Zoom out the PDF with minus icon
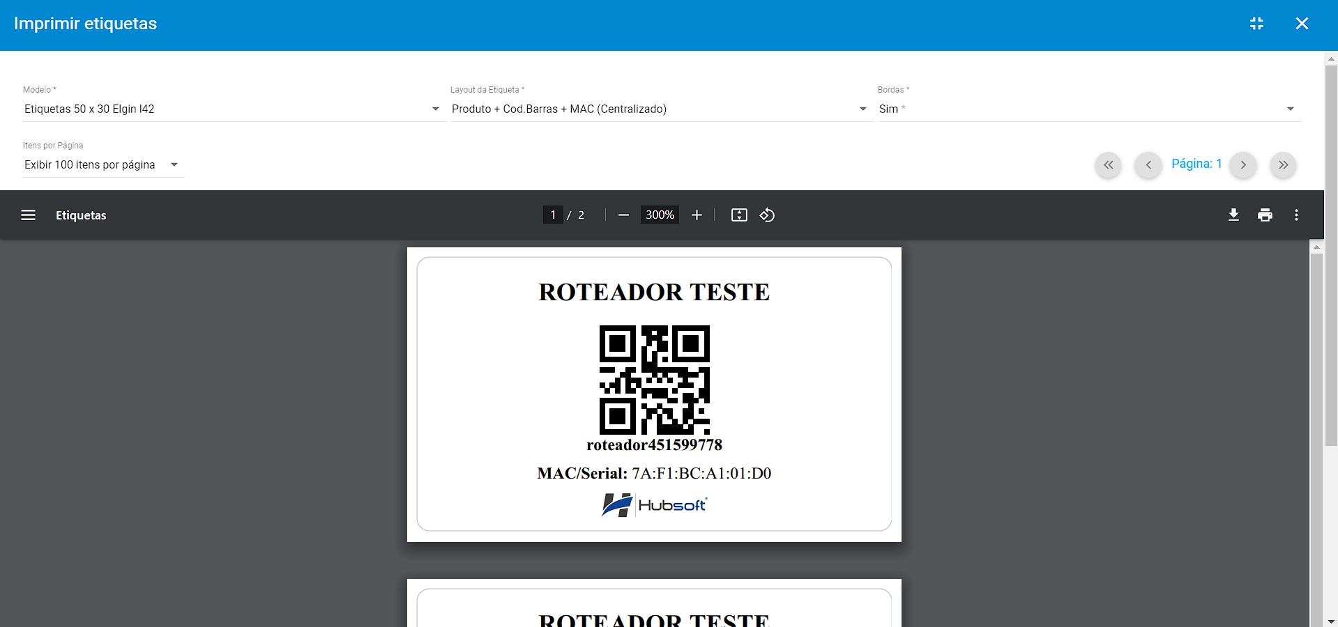 click(624, 215)
